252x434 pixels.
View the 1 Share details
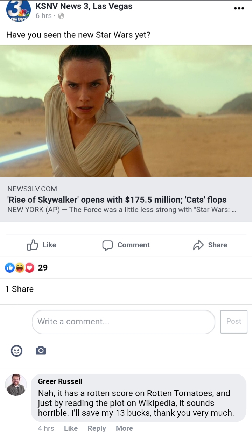tap(19, 289)
